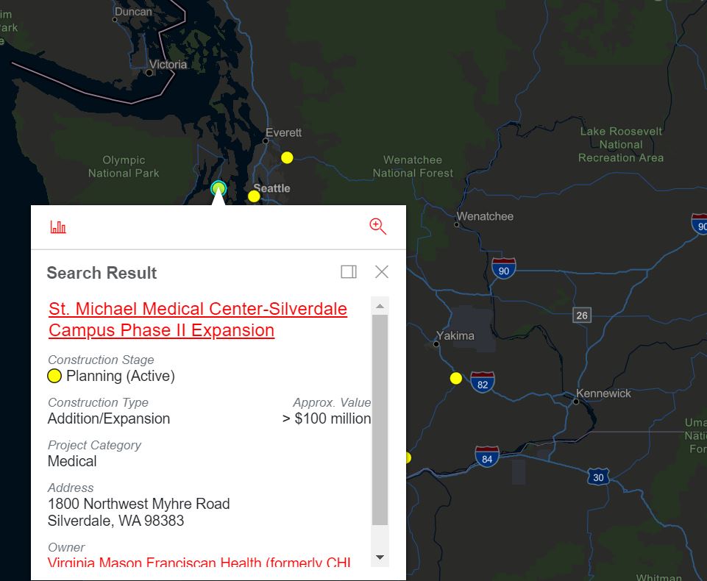Click the Interstate 82 shield
The image size is (707, 581).
pos(483,382)
